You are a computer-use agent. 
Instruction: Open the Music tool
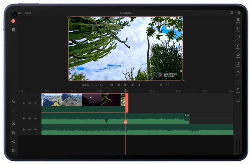[x=238, y=29]
